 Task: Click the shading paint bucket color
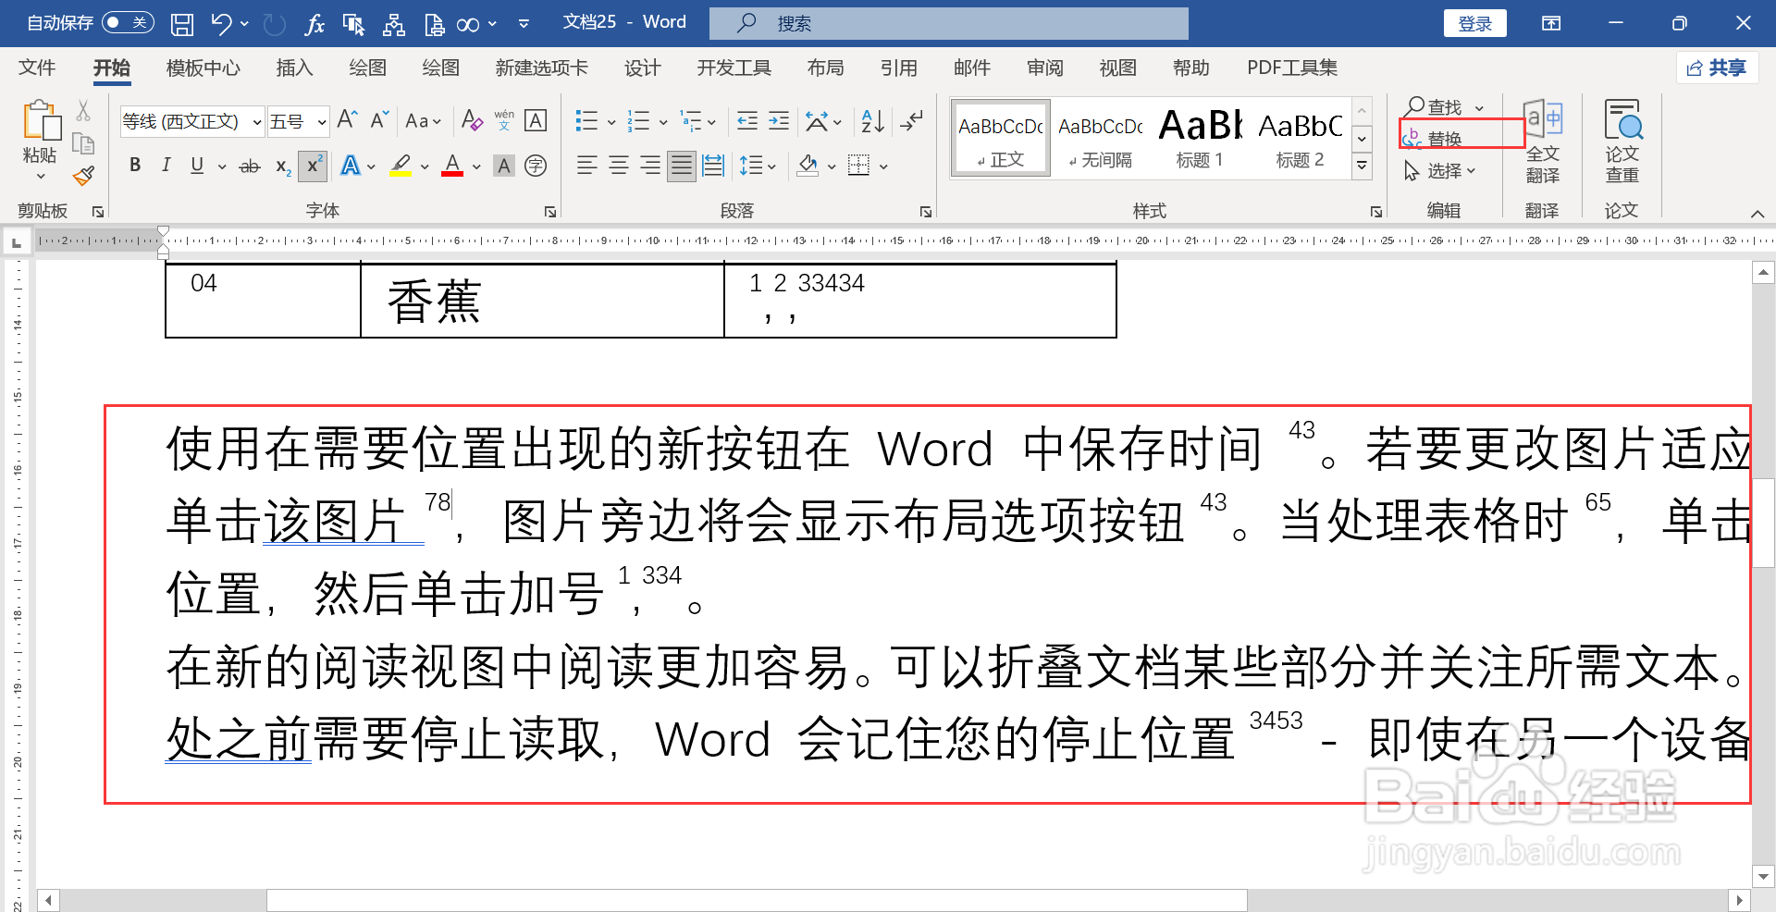coord(808,166)
